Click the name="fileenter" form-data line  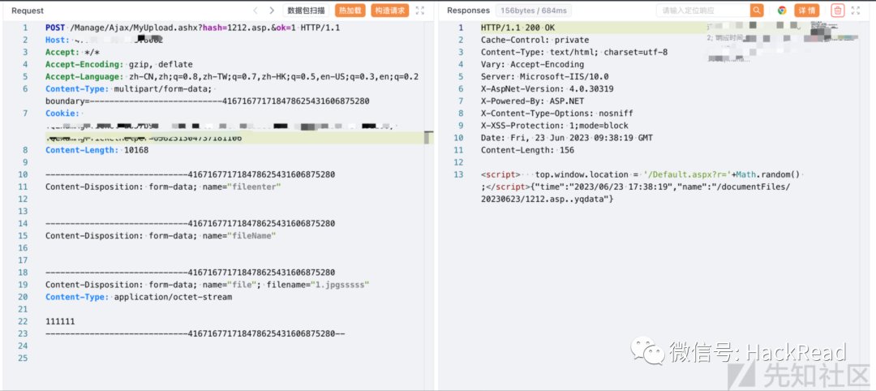click(x=162, y=187)
